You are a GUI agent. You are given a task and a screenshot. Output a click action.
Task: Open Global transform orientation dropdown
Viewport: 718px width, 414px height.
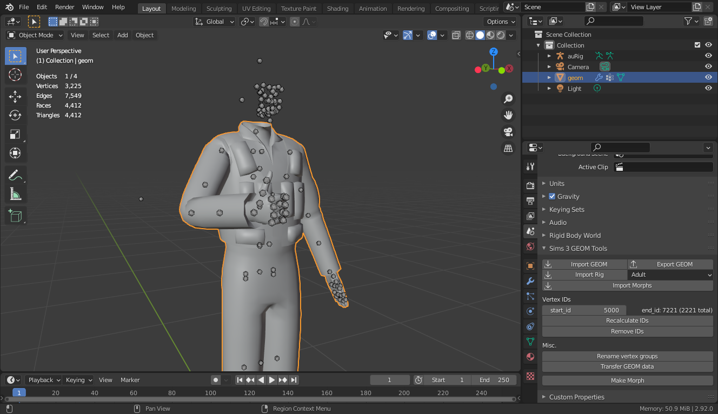coord(215,22)
